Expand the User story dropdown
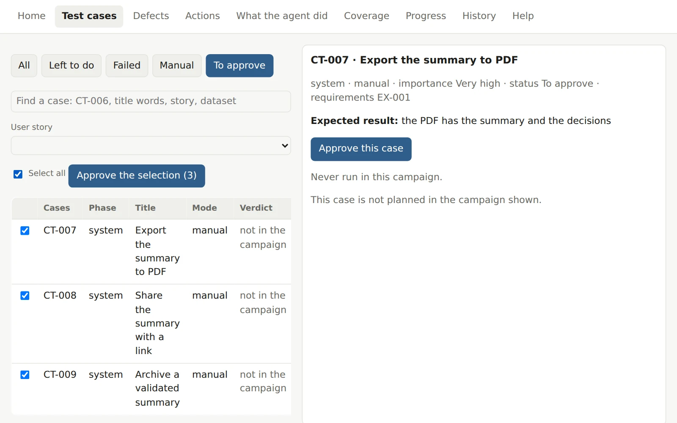This screenshot has width=677, height=423. click(x=151, y=146)
